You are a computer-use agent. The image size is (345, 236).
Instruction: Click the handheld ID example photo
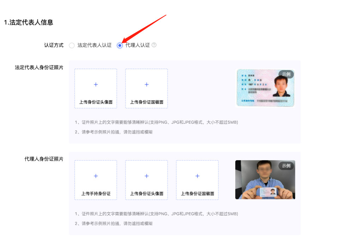265,180
